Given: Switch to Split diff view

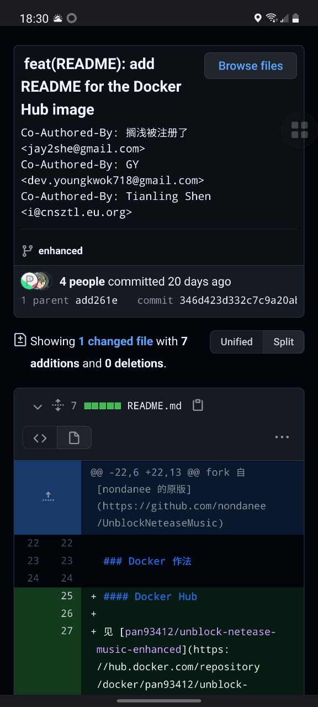Looking at the screenshot, I should (284, 342).
